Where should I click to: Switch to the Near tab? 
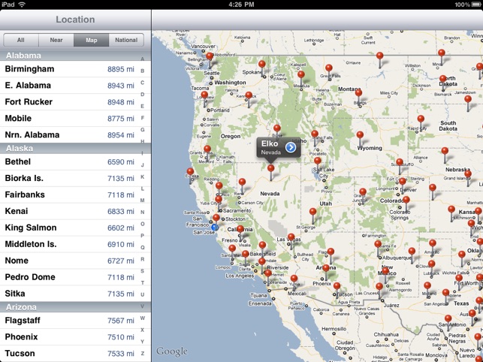coord(56,40)
